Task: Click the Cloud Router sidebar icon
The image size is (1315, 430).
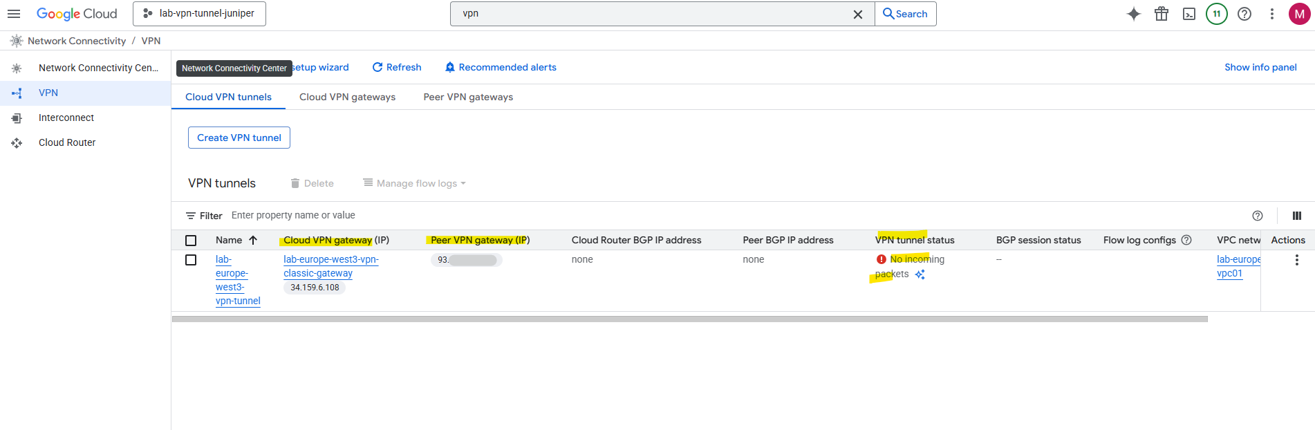Action: pos(17,143)
